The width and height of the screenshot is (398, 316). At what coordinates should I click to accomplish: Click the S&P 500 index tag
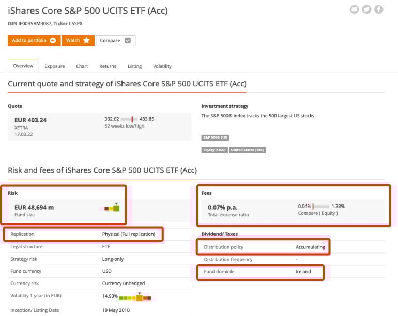[x=215, y=138]
